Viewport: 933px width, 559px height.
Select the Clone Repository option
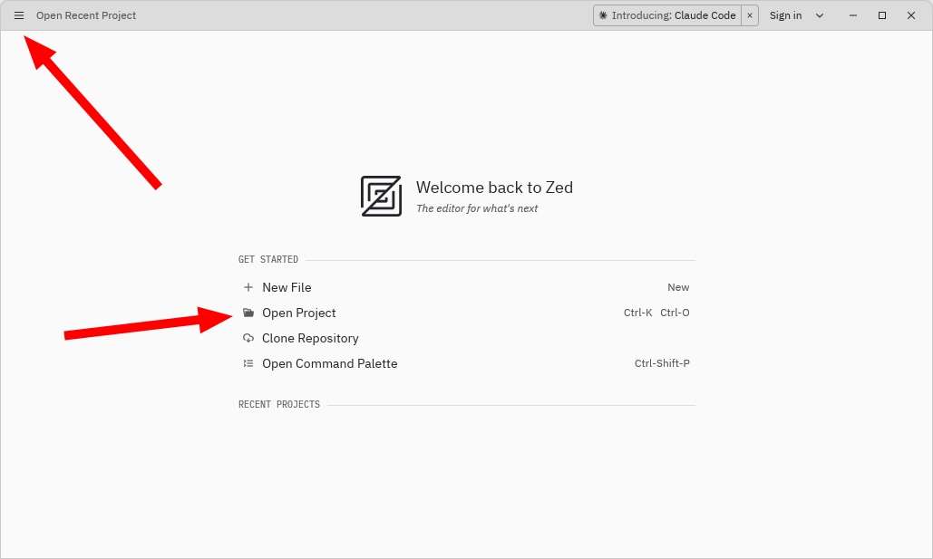tap(310, 338)
